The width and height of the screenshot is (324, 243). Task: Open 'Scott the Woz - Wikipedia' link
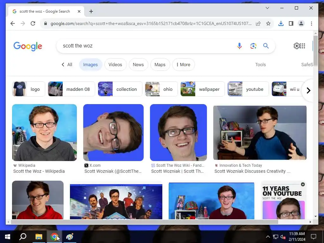coord(39,171)
